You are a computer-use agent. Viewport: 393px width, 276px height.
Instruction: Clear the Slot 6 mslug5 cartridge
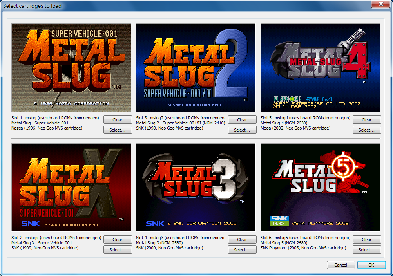[367, 240]
